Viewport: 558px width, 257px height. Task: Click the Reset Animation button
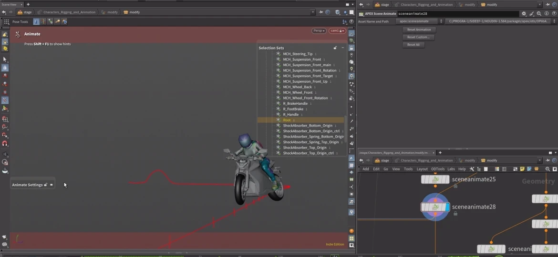click(419, 30)
